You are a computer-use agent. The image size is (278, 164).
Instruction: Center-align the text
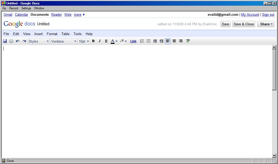[x=174, y=41]
